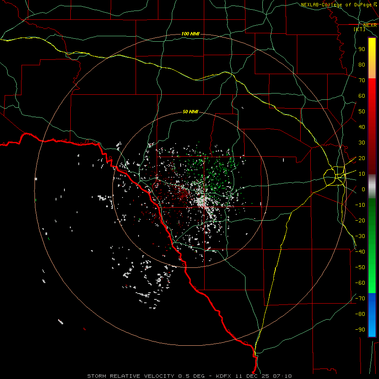The height and width of the screenshot is (379, 379).
Task: Click the -20 scale value
Action: [x=360, y=221]
